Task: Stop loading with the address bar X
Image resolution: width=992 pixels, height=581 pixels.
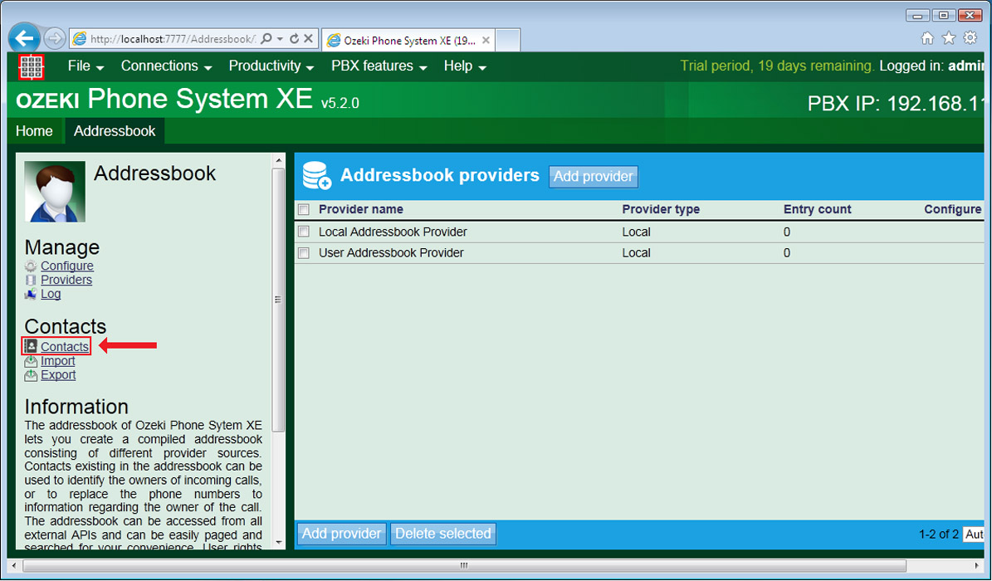Action: tap(308, 39)
